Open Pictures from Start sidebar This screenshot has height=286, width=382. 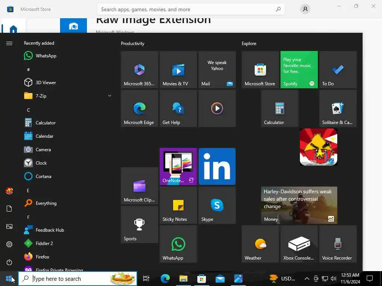tap(9, 226)
